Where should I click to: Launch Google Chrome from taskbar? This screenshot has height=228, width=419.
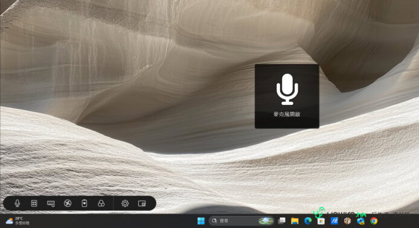pyautogui.click(x=374, y=221)
